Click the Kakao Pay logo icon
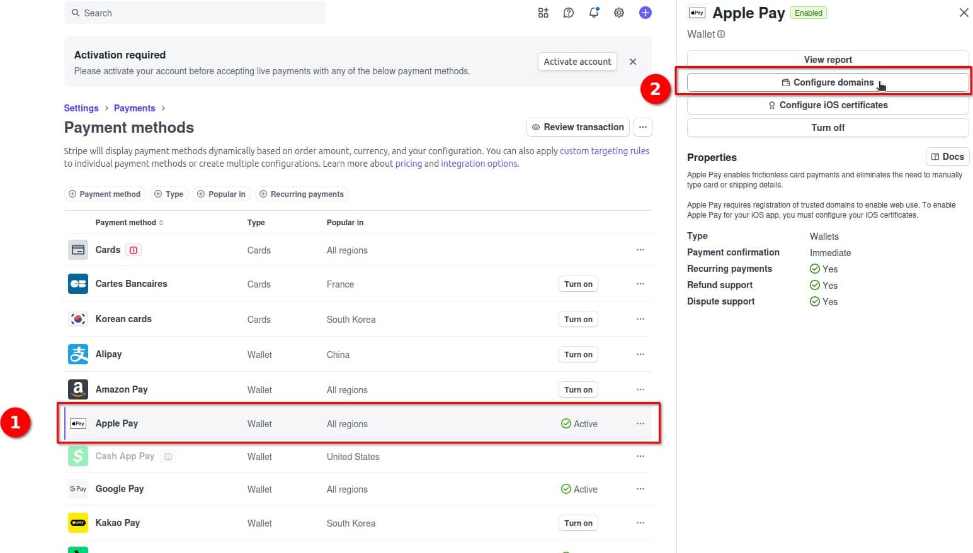 [x=78, y=523]
